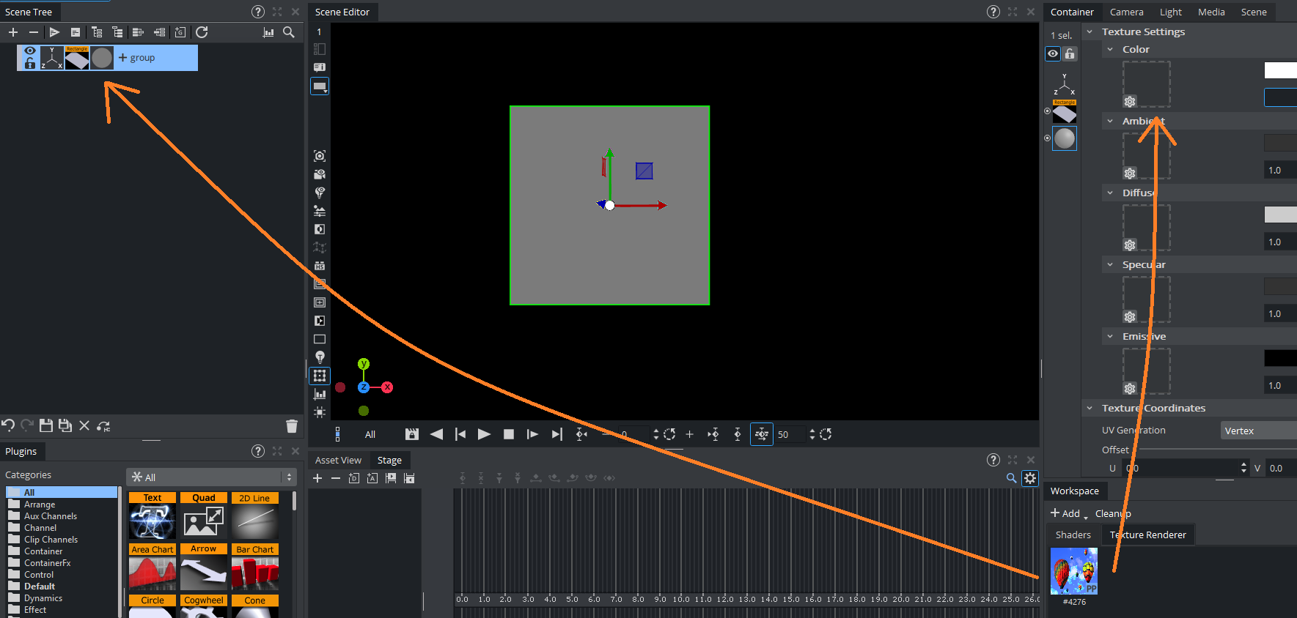Click the add group (+G) icon in Scene Tree

coord(180,32)
